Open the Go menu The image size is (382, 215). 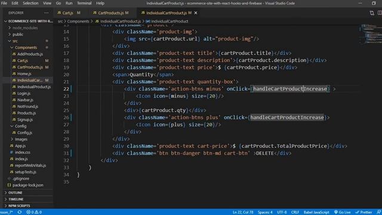pos(58,3)
